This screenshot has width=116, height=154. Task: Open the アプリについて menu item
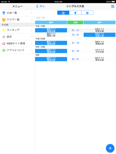(17, 50)
